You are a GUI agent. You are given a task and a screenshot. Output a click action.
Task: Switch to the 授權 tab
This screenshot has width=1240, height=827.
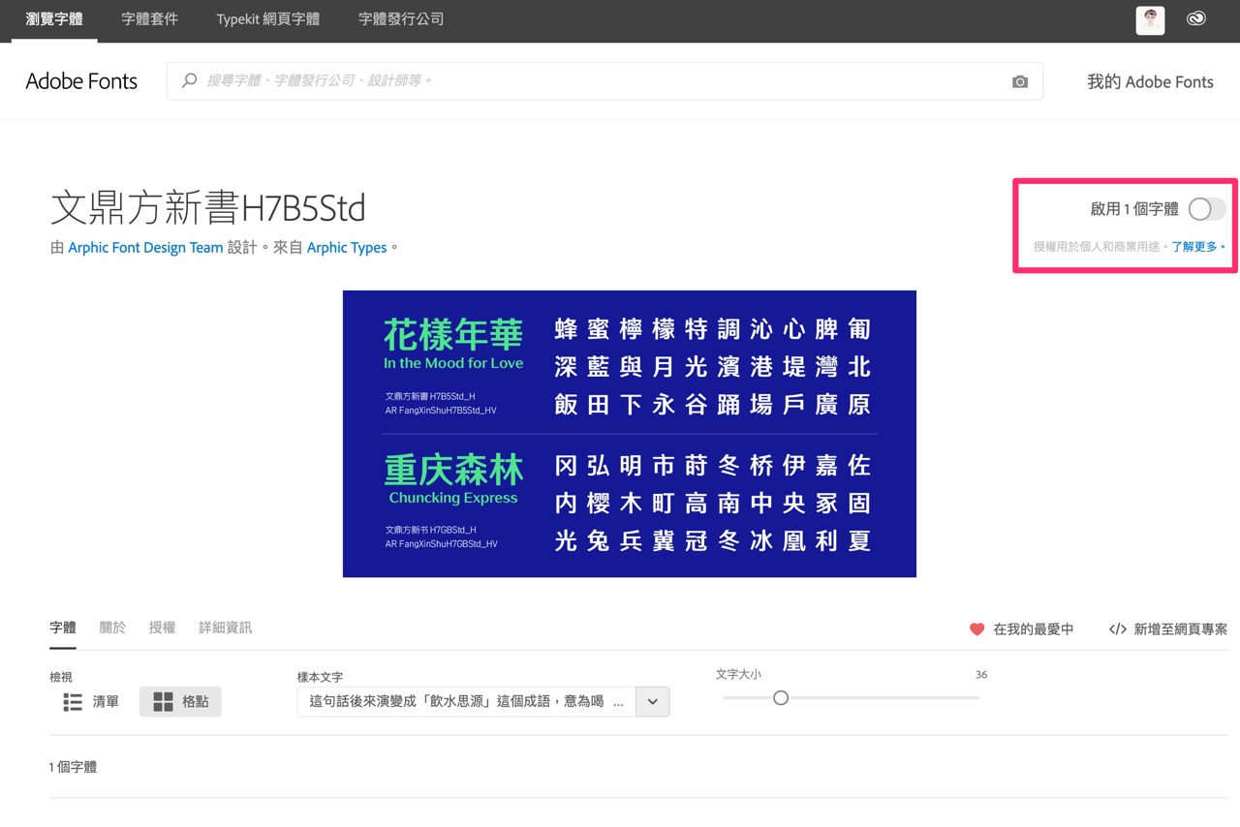[x=162, y=628]
